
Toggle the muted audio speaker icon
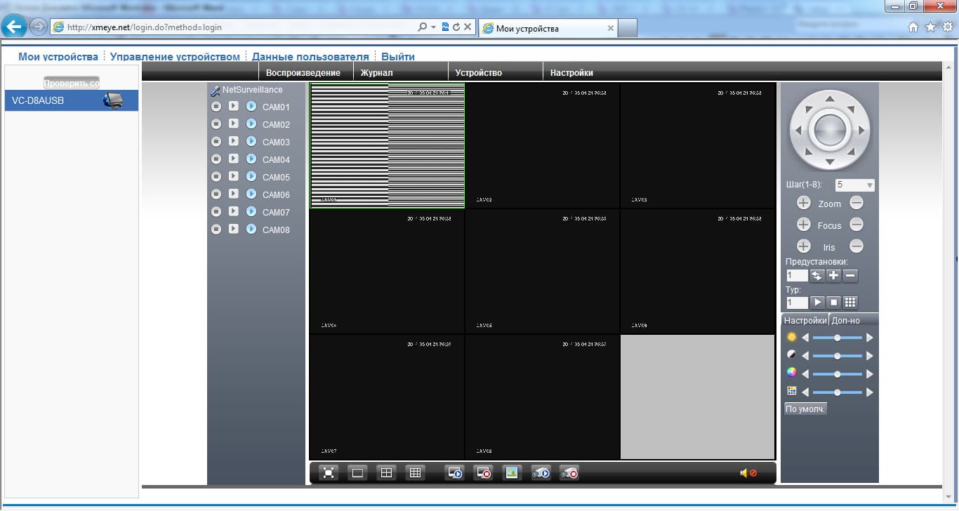point(748,473)
